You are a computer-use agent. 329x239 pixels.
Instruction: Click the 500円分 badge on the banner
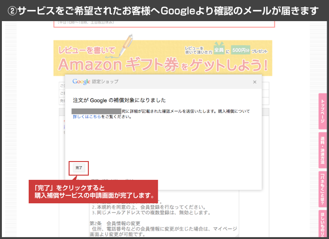click(241, 50)
